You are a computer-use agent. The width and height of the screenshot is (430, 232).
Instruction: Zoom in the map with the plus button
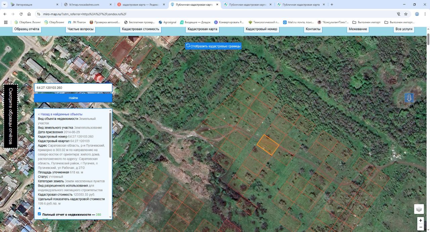click(420, 221)
